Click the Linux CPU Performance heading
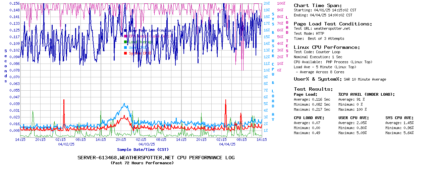Image resolution: width=436 pixels, height=184 pixels. 327,47
